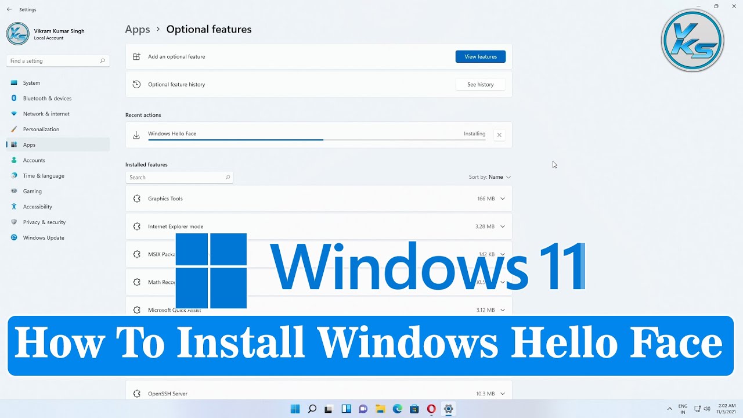Launch Microsoft Edge from taskbar
This screenshot has height=418, width=743.
(397, 409)
